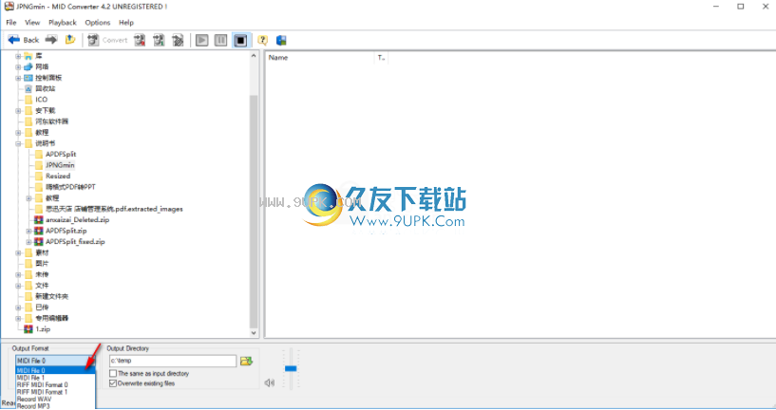Expand the 安下载 folder node
The image size is (776, 410).
18,111
